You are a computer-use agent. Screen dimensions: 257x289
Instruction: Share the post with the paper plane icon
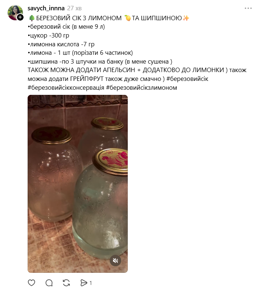(x=84, y=283)
